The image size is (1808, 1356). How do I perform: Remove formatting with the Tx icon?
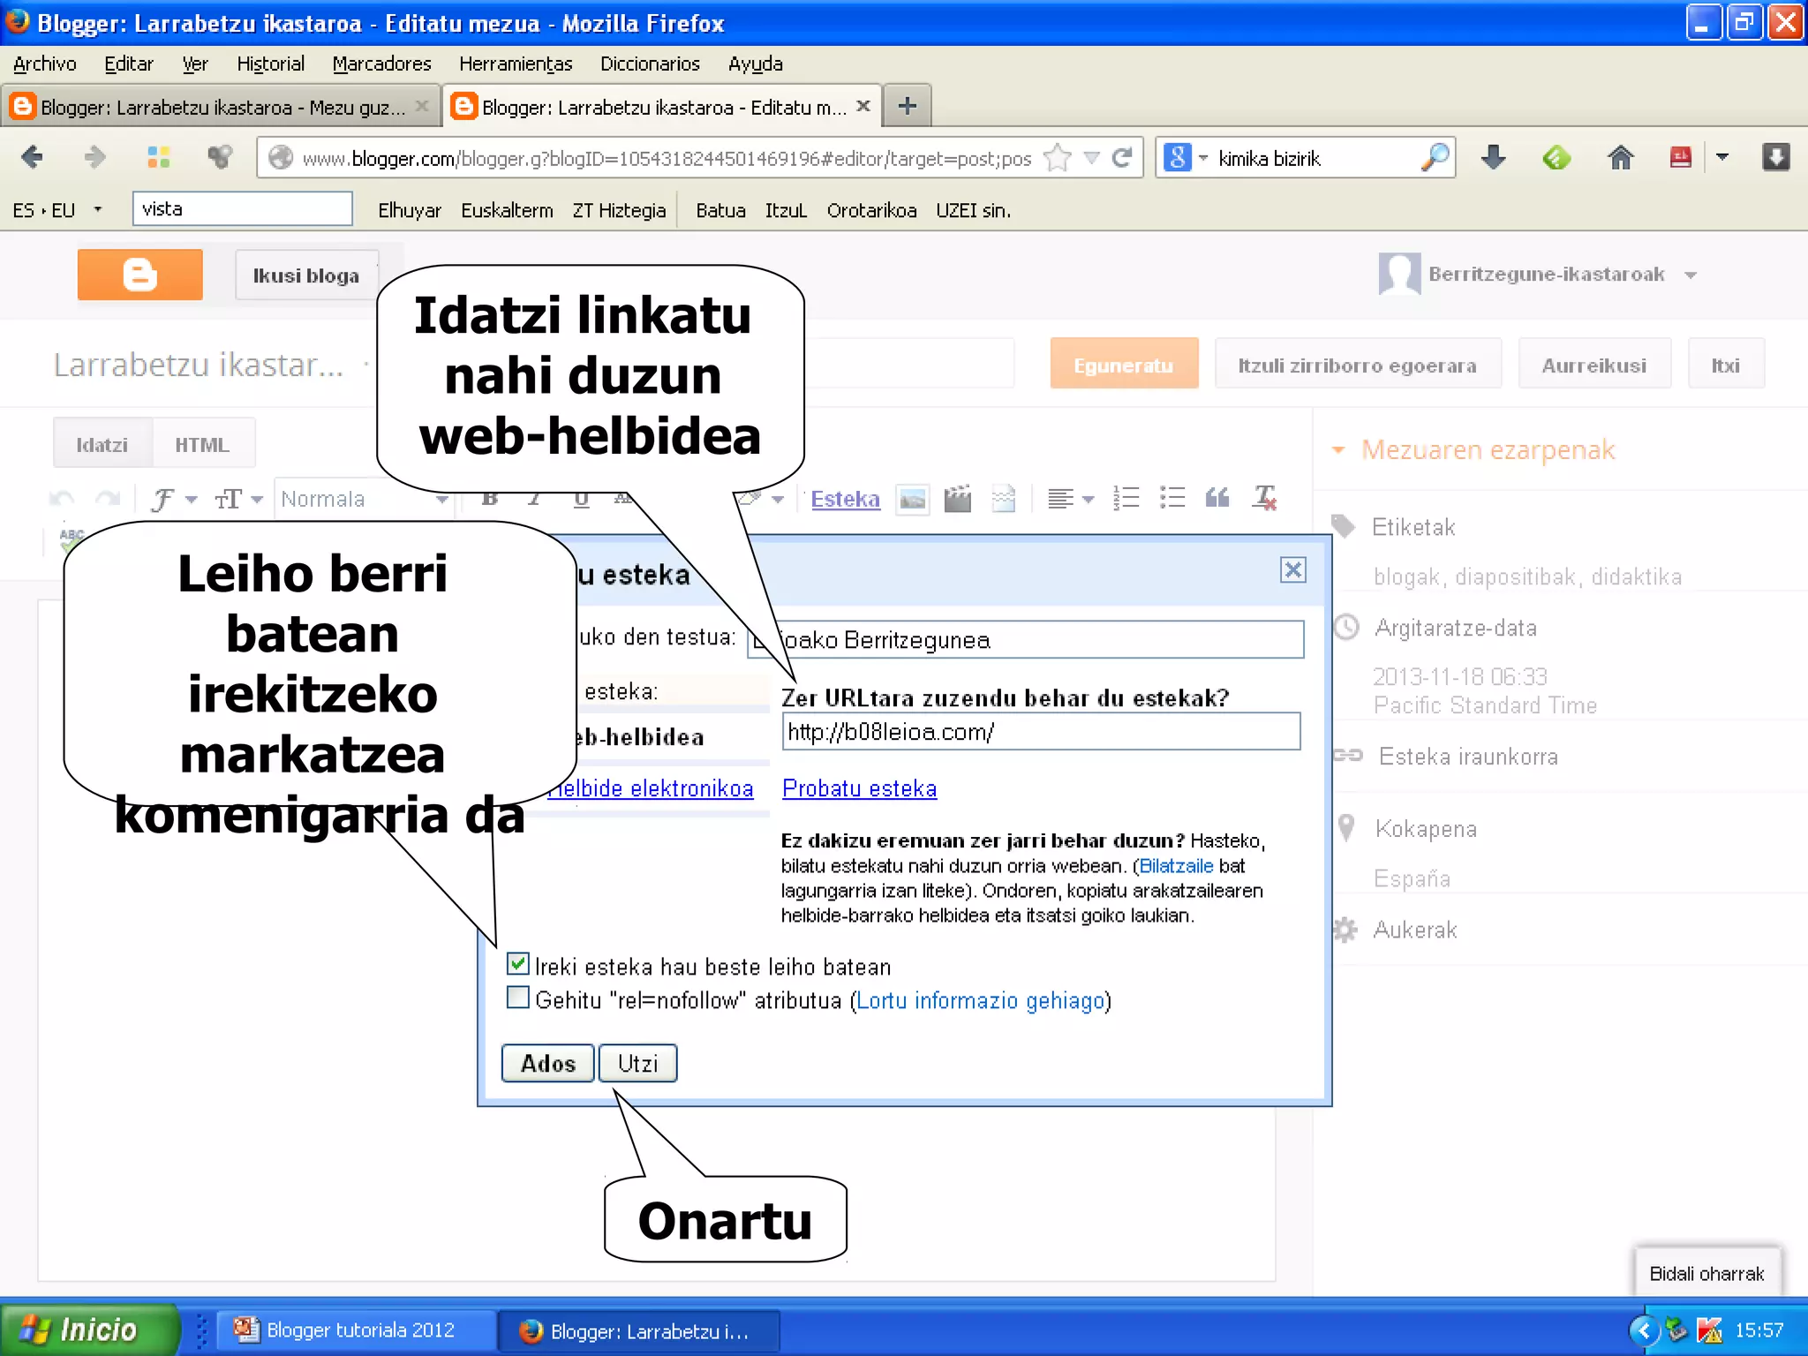pos(1265,499)
